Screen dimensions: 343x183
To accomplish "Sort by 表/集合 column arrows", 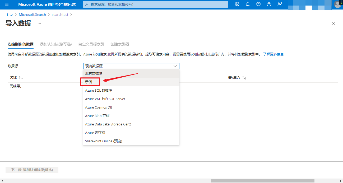I will (x=244, y=78).
